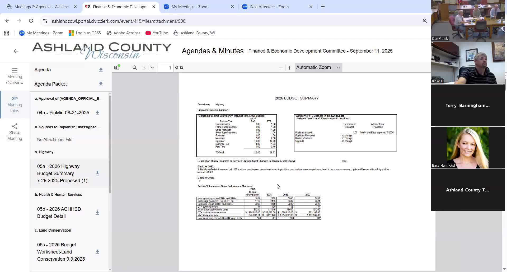Click the '2026 BUDGET SUMMARY' title
507x272 pixels.
click(297, 98)
